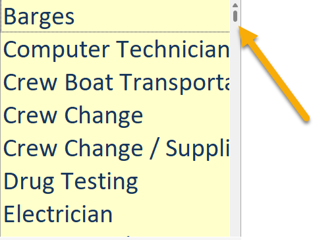Viewport: 313px width, 240px height.
Task: Click the empty yellow space beside Barges
Action: [x=152, y=16]
